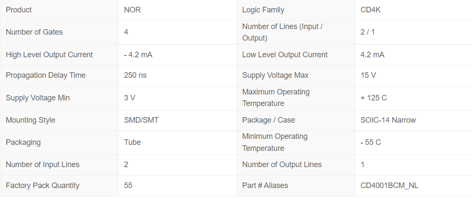
Task: Select the Factory Pack Quantity value 55
Action: (x=128, y=185)
